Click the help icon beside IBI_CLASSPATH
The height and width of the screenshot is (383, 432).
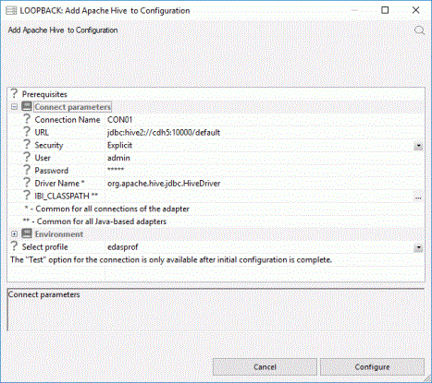click(x=27, y=196)
